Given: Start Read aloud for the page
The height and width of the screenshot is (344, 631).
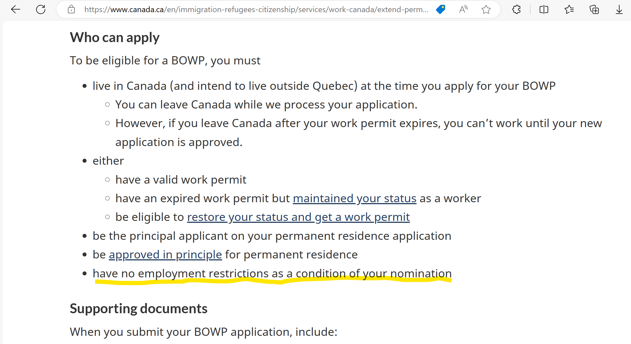Looking at the screenshot, I should pos(463,9).
